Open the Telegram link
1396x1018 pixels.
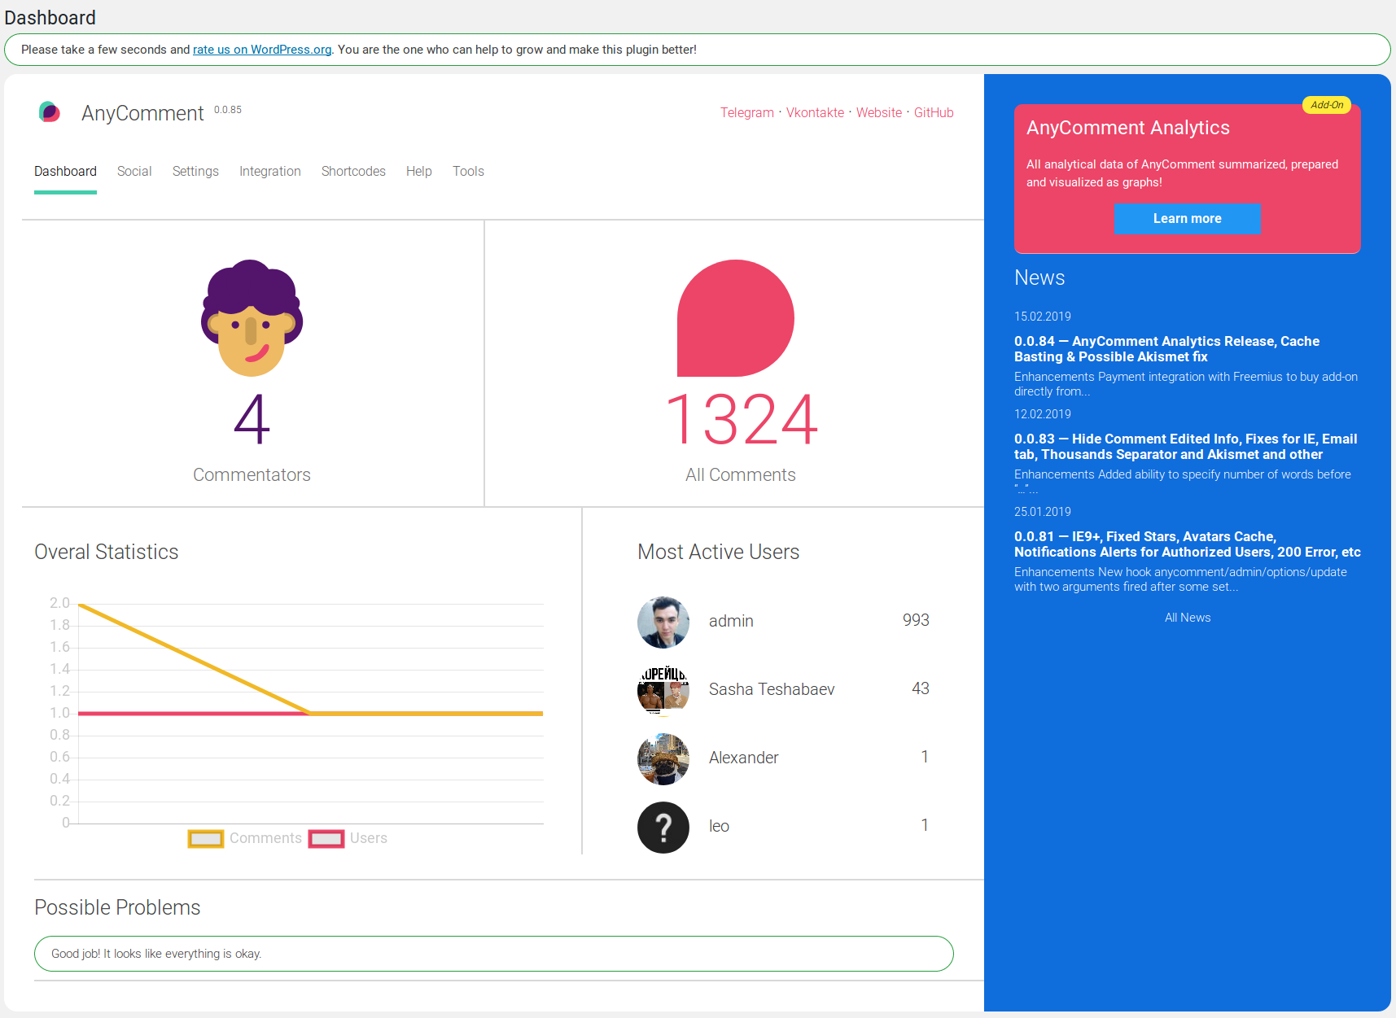747,112
